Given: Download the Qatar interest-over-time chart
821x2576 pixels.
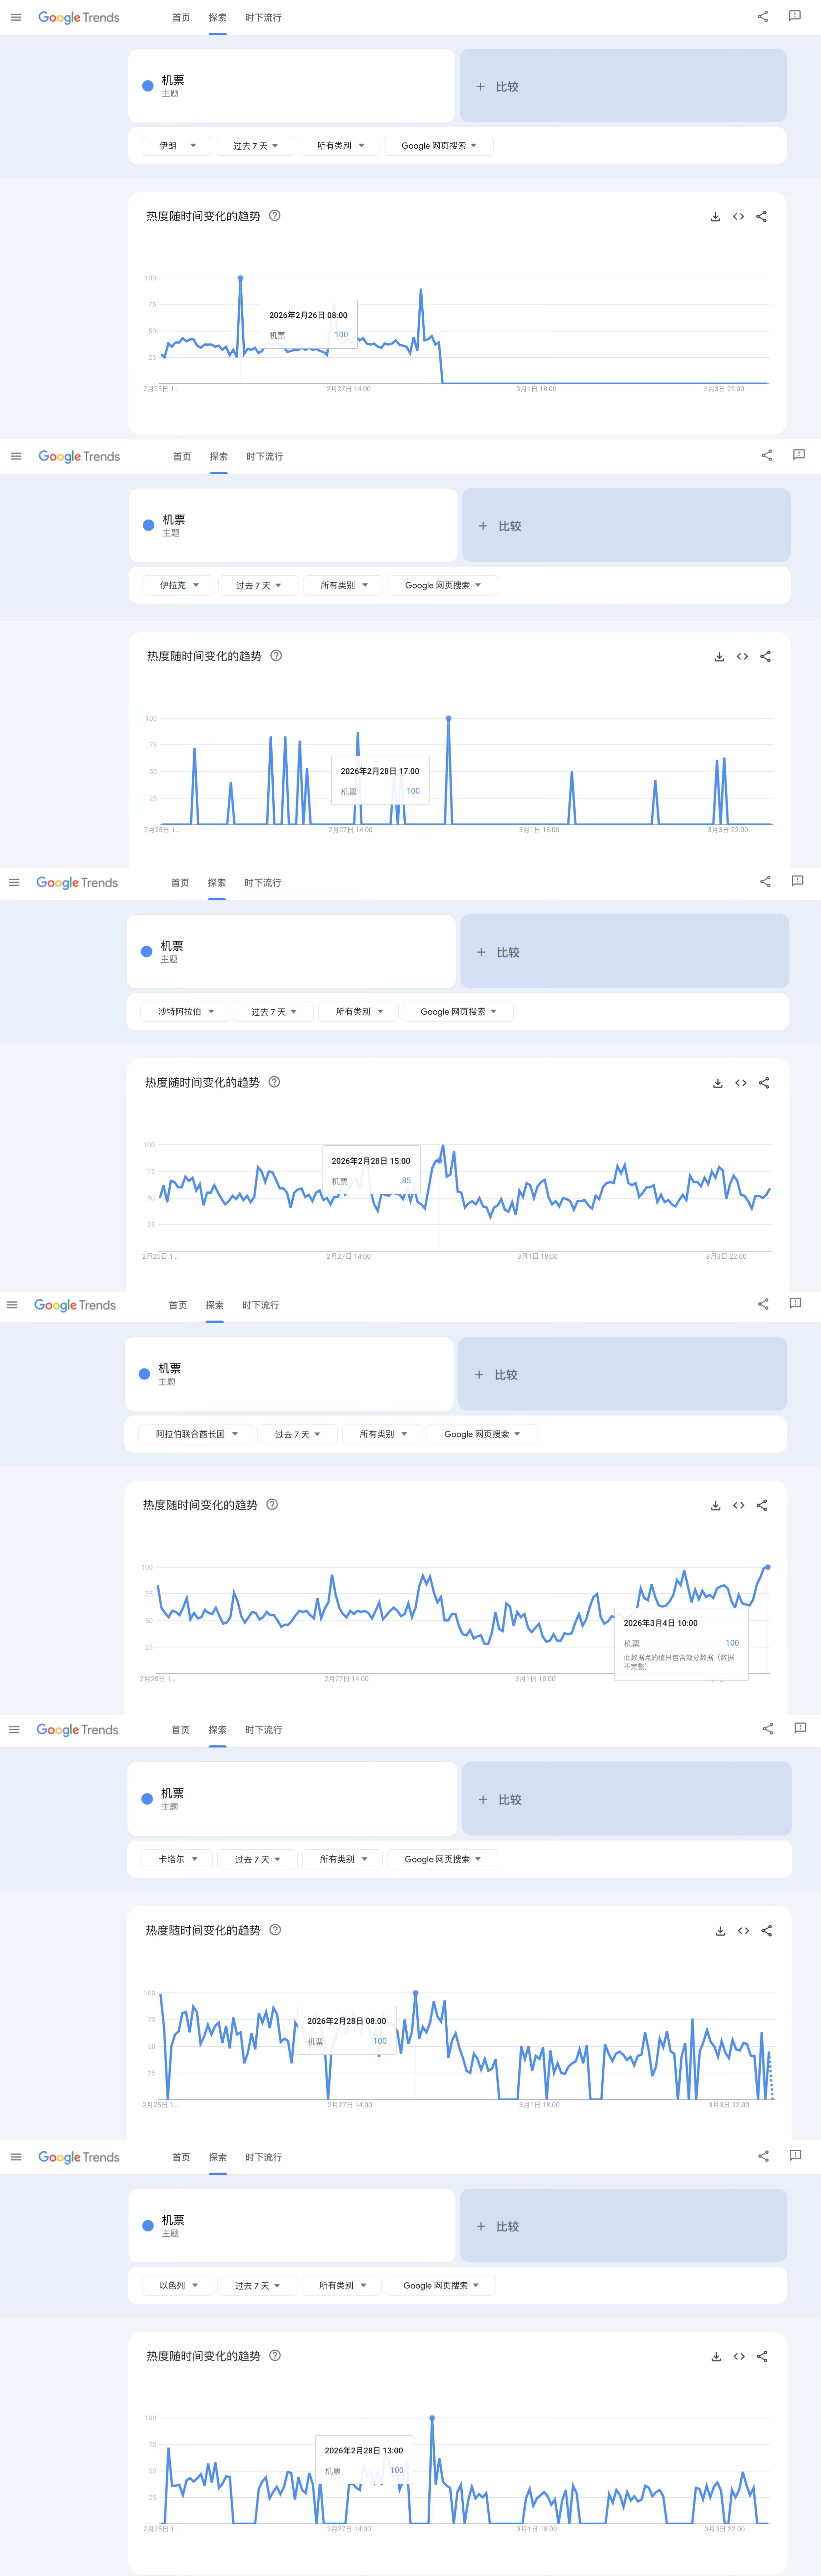Looking at the screenshot, I should tap(720, 1931).
